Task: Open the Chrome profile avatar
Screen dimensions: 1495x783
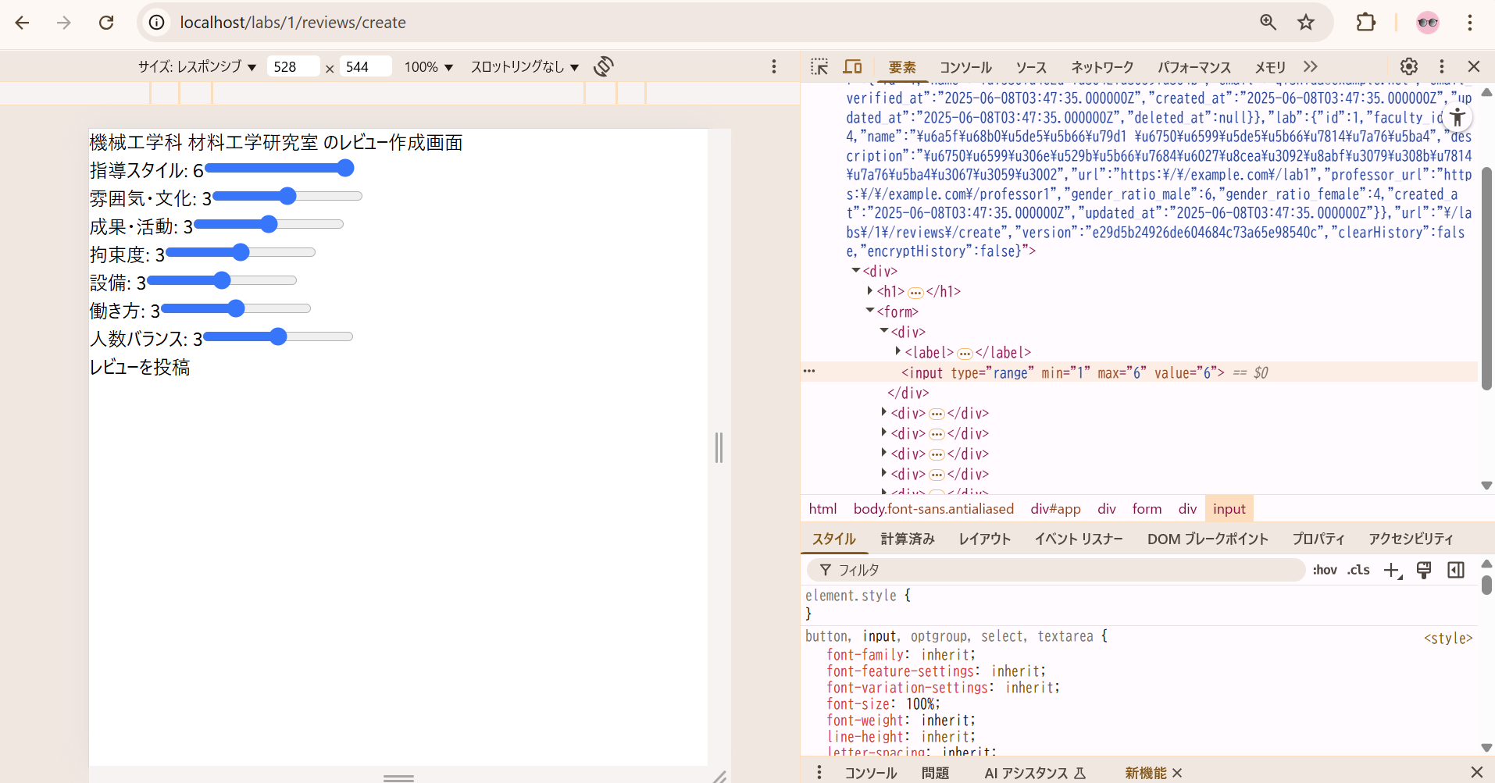Action: (1428, 23)
